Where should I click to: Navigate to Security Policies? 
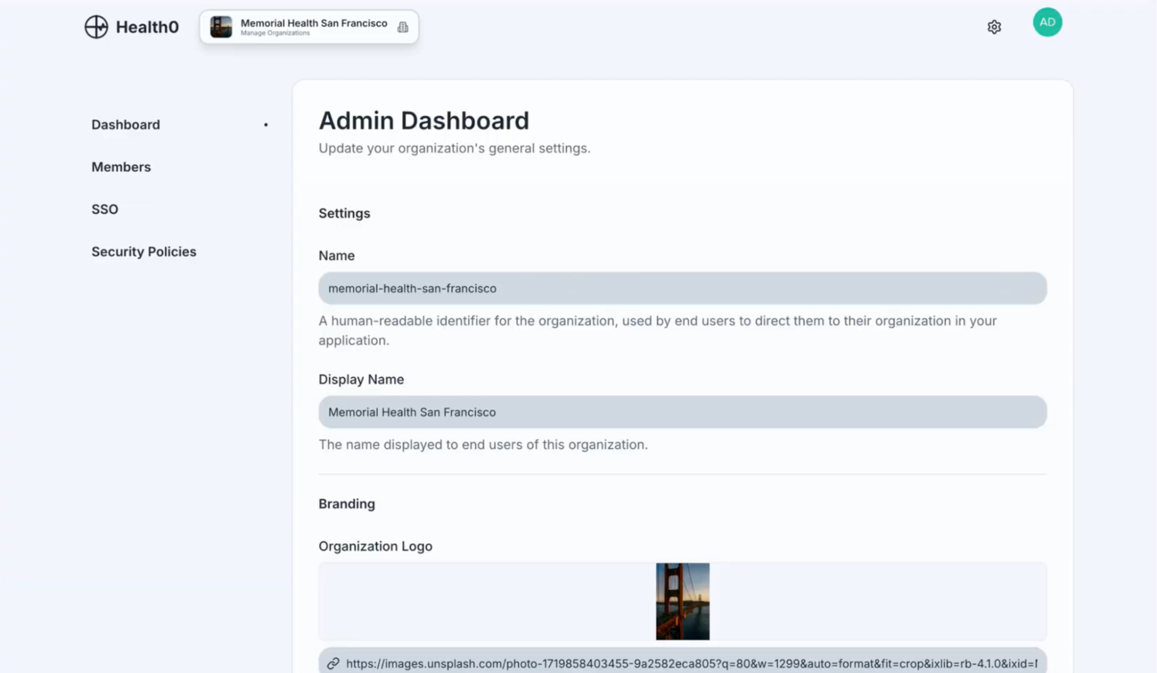coord(144,251)
